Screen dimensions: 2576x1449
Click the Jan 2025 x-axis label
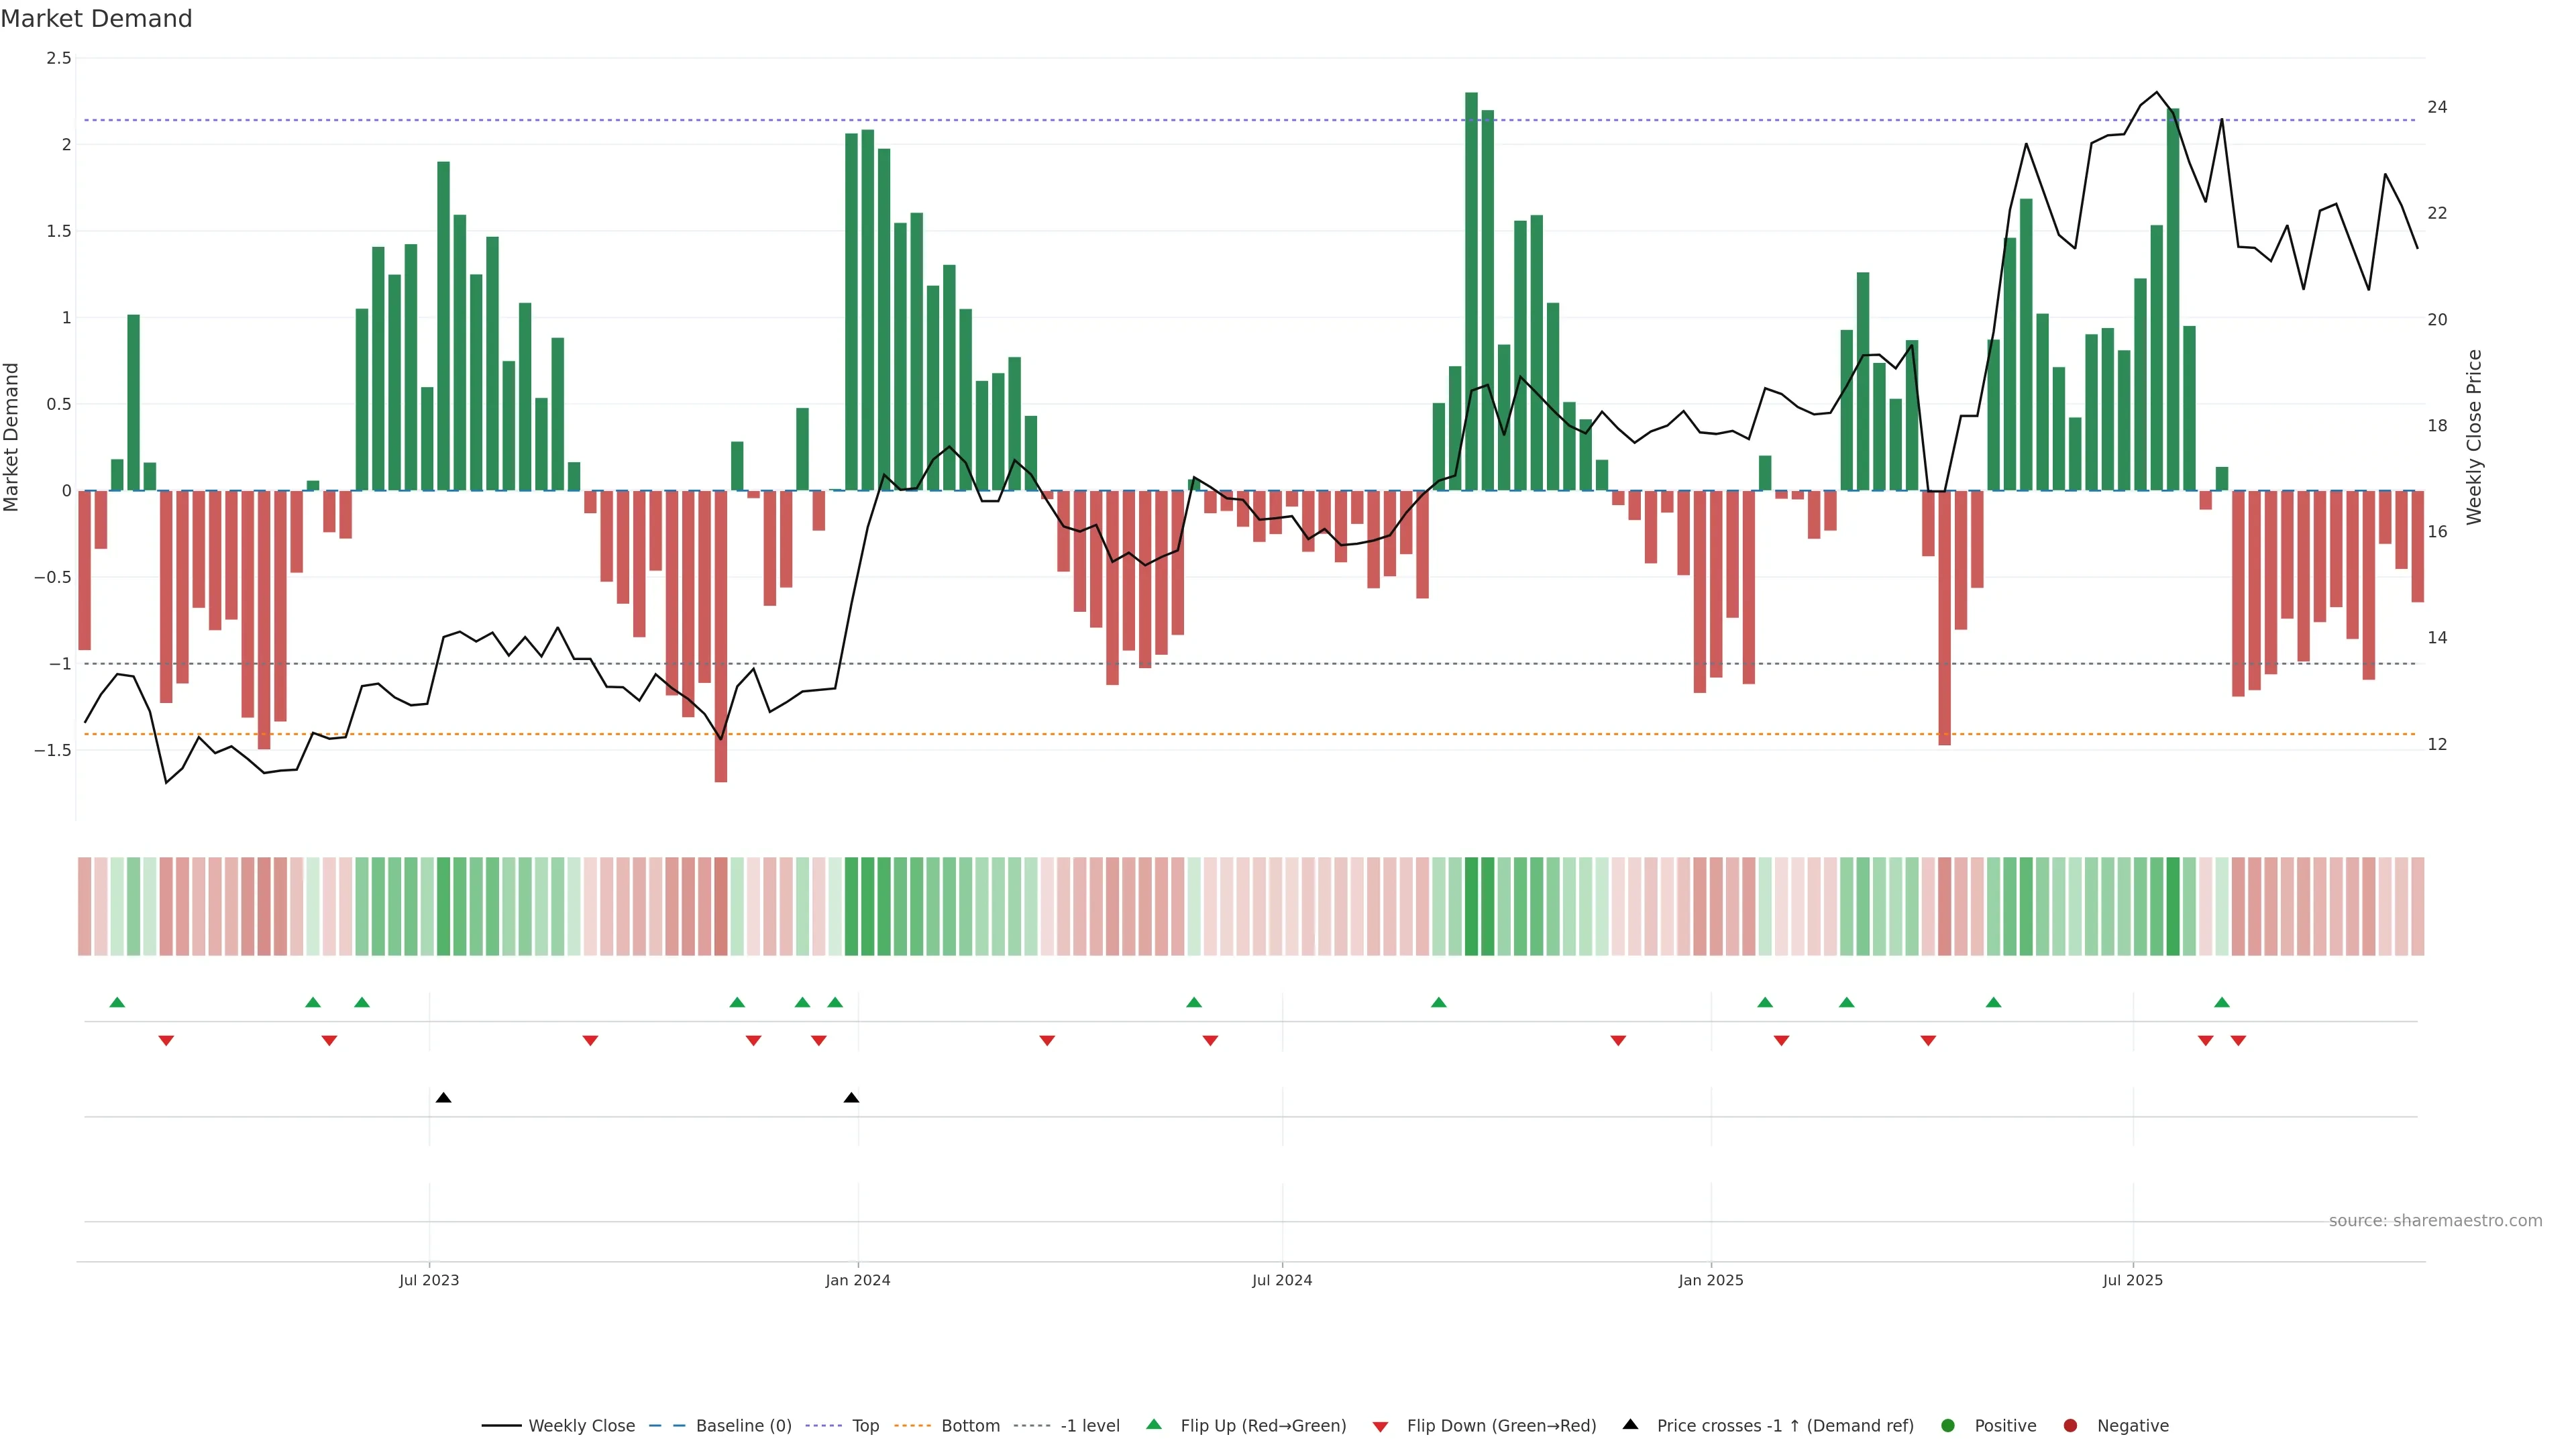(x=1710, y=1280)
